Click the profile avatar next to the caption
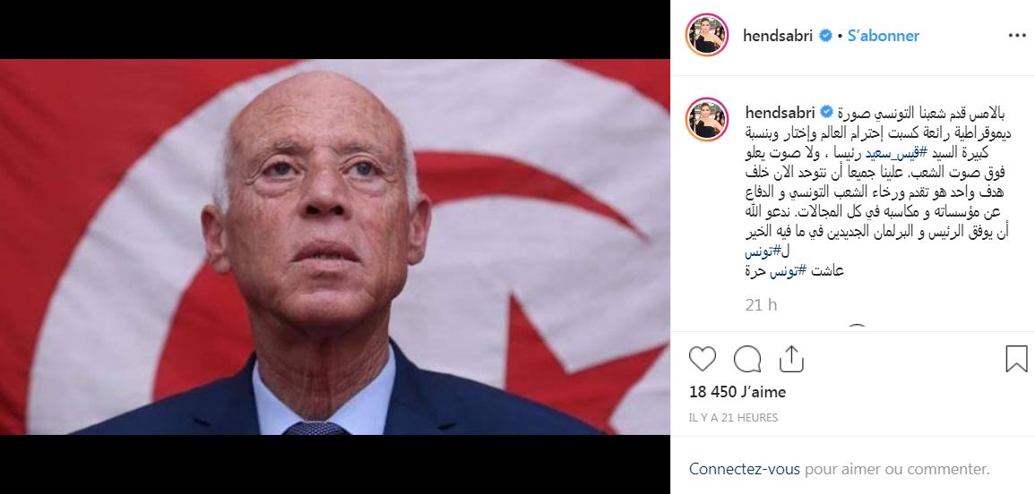The height and width of the screenshot is (494, 1035). tap(707, 119)
